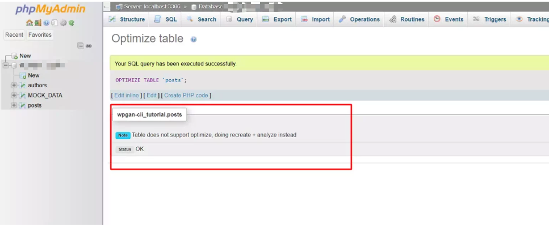The width and height of the screenshot is (549, 227).
Task: Open the Search tab
Action: [x=202, y=20]
